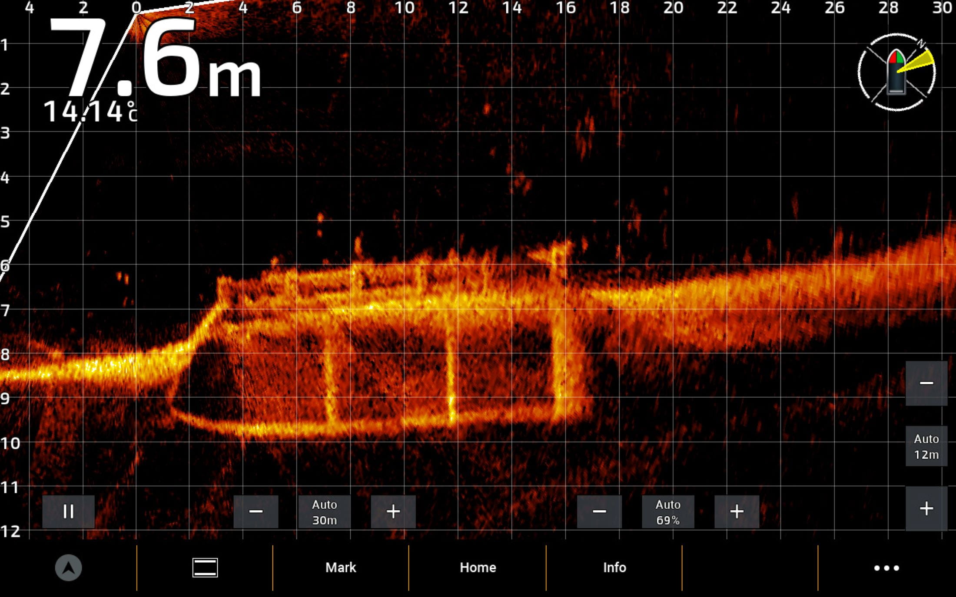The height and width of the screenshot is (597, 956).
Task: Decrease forward range with the minus button
Action: pyautogui.click(x=256, y=511)
